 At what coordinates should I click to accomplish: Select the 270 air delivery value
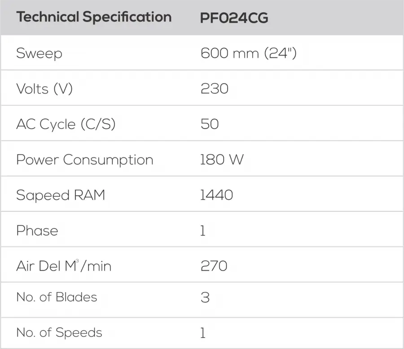click(x=214, y=266)
